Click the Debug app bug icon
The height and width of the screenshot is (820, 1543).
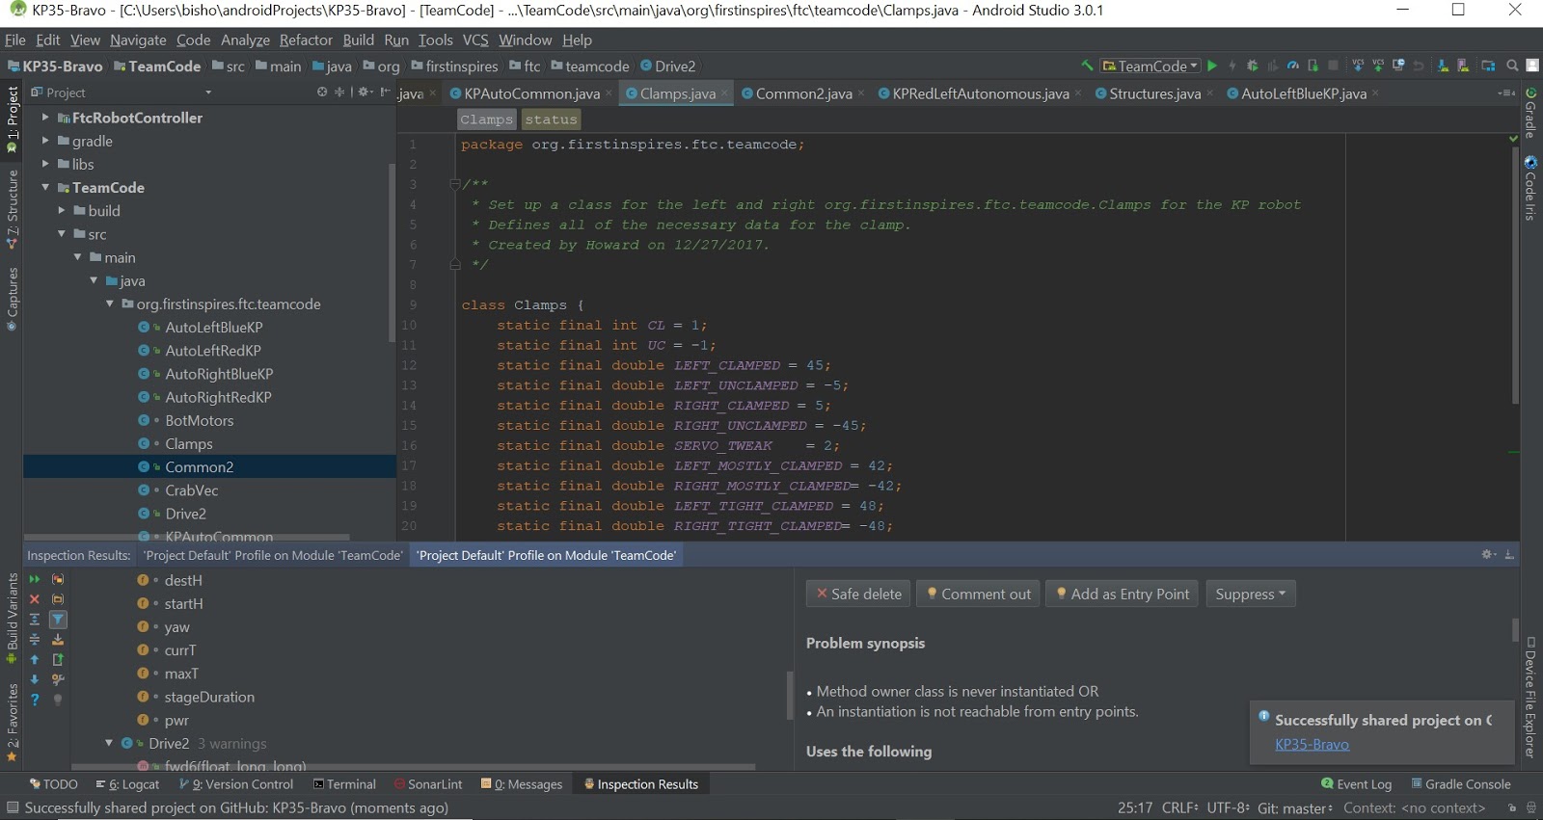coord(1252,66)
